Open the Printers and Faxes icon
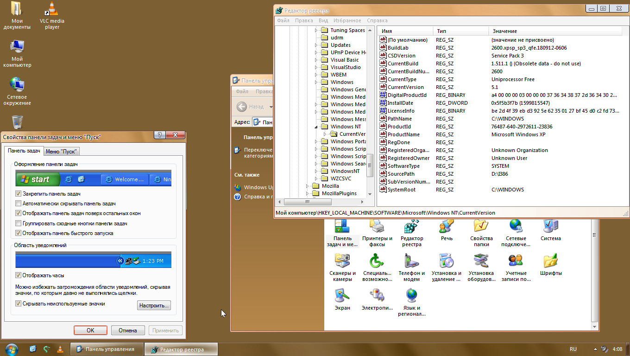Screen dimensions: 630x356 tap(377, 233)
